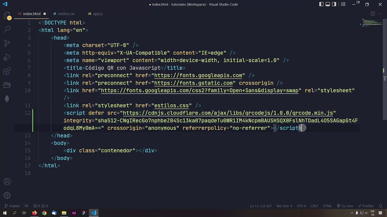Click the code minimap preview
Viewport: 387px width, 217px height.
click(x=372, y=23)
